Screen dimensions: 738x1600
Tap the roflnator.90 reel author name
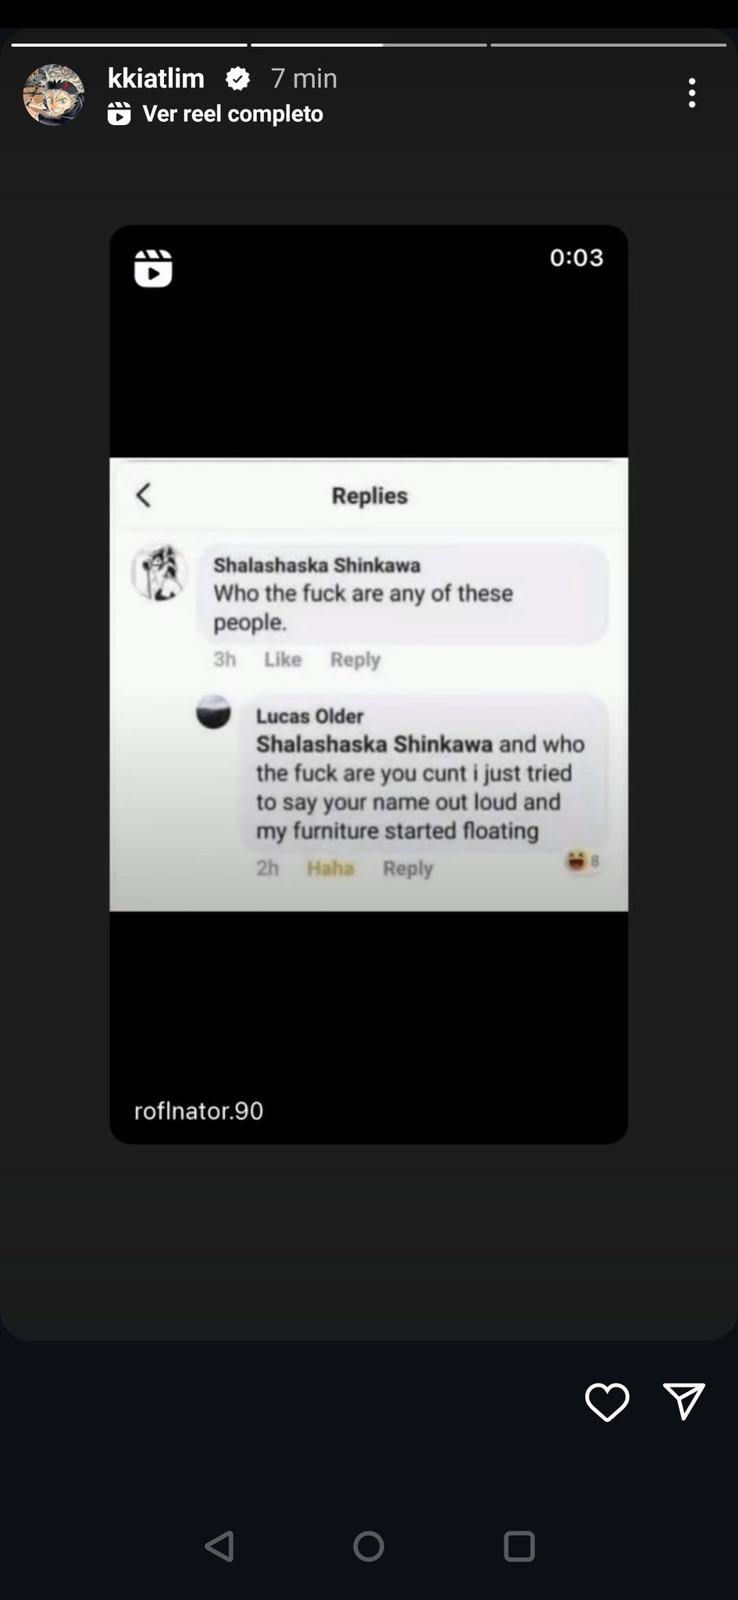point(198,1111)
